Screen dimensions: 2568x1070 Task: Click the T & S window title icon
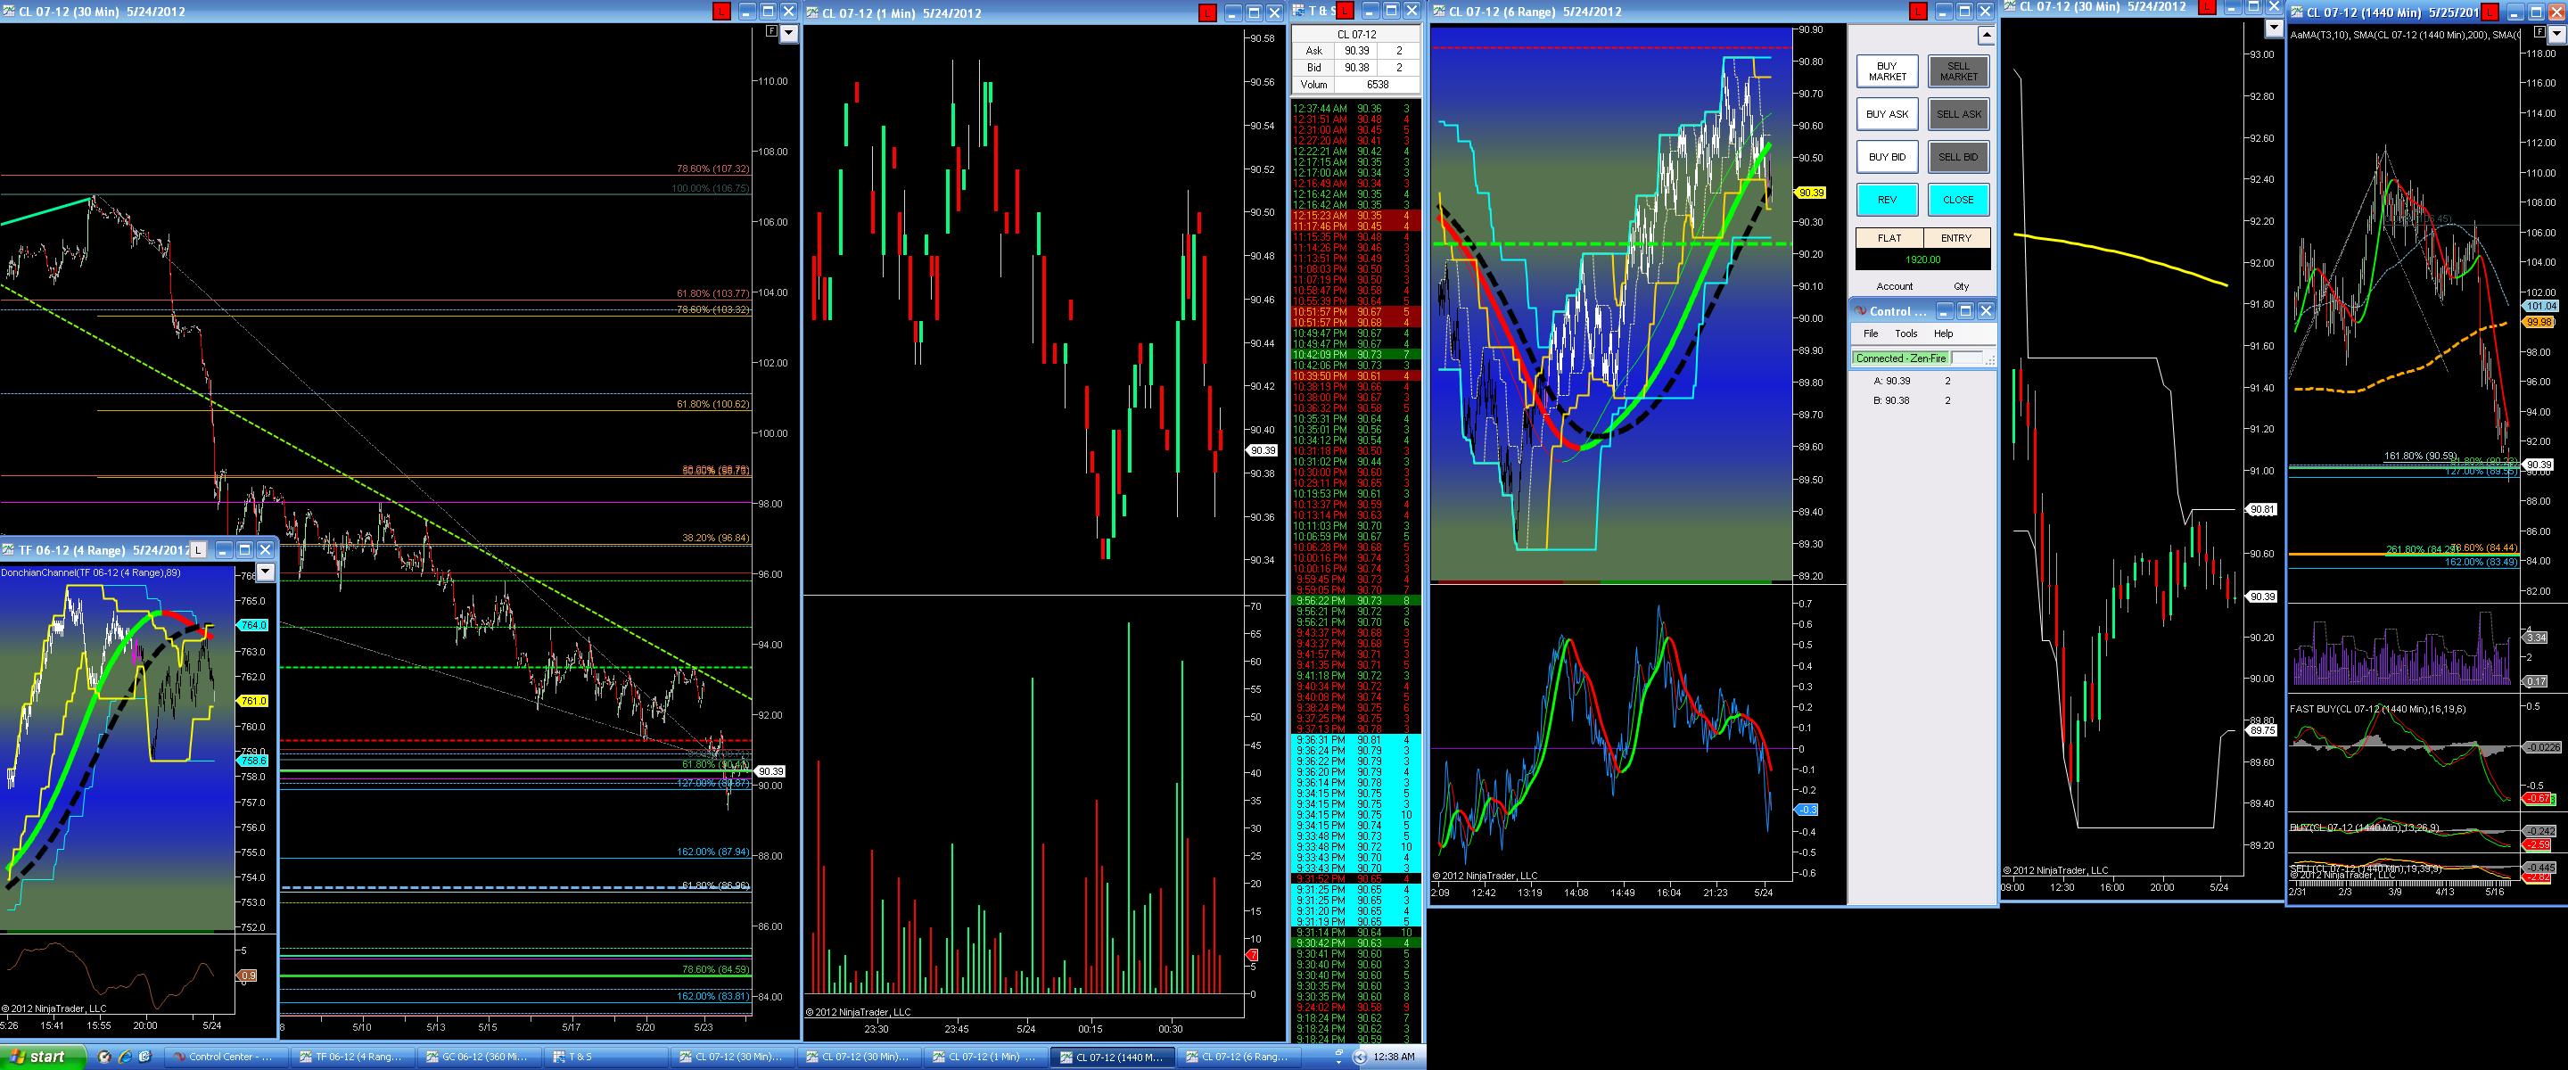pos(1300,11)
